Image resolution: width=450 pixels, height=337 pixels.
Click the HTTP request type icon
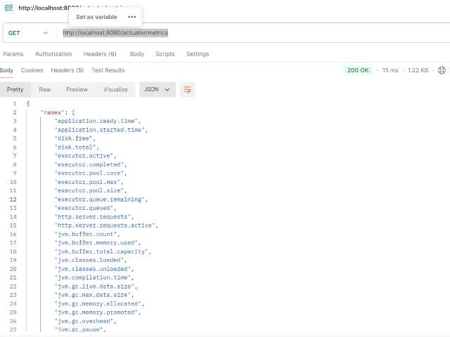tap(8, 7)
